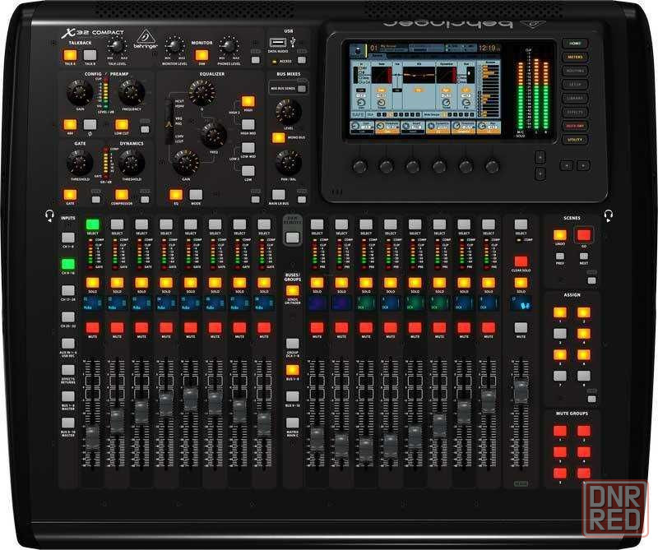Switch to CH 1-8 input layer
658x550 pixels.
(x=68, y=238)
